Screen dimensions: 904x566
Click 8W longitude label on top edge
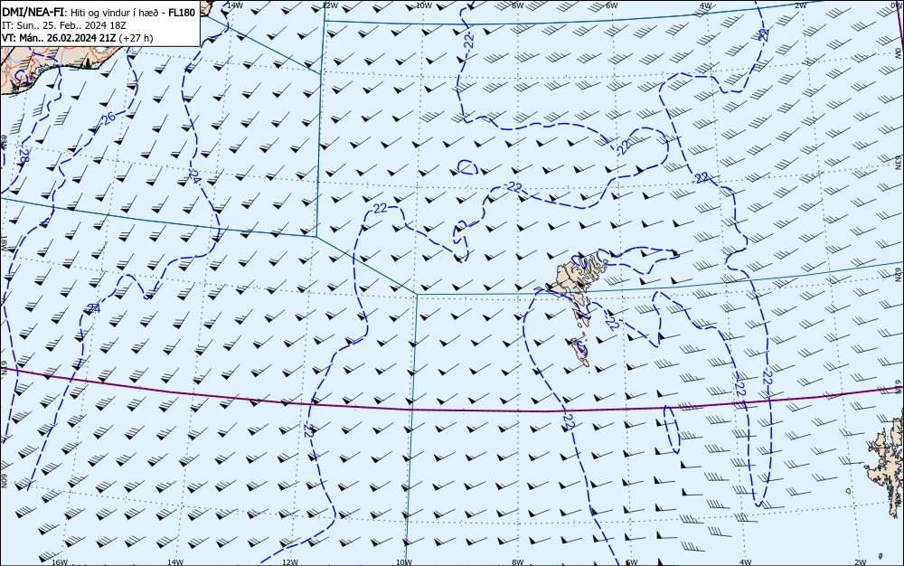(518, 5)
